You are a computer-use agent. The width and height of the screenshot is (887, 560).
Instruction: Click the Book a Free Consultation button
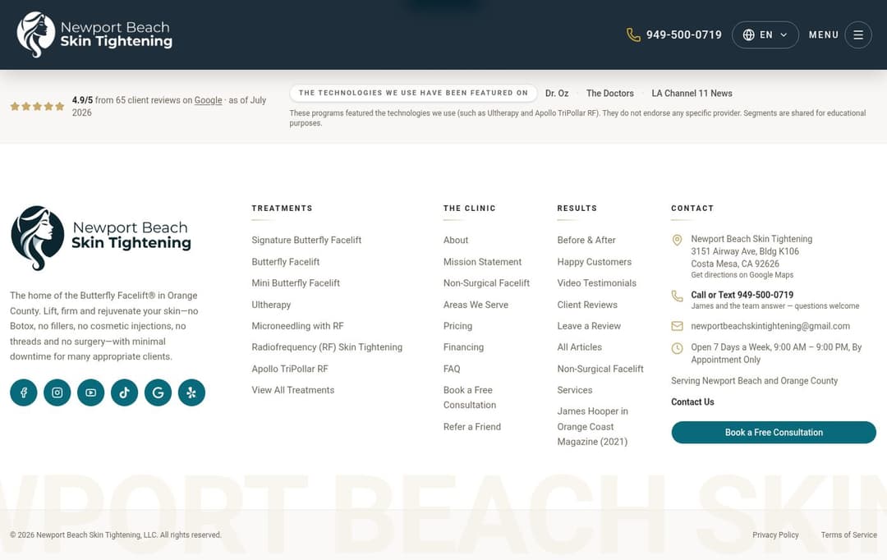tap(774, 432)
